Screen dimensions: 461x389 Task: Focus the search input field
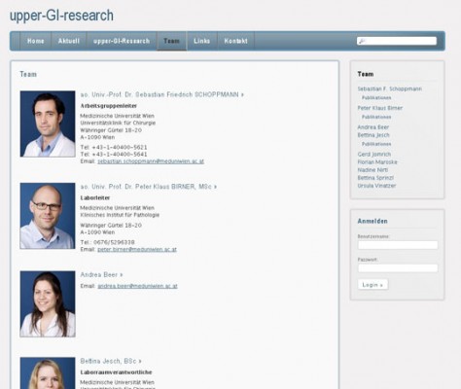397,41
